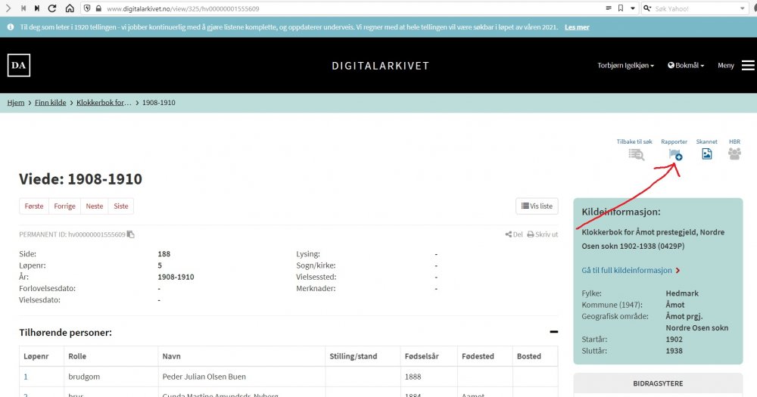757x397 pixels.
Task: Go to the Neste record
Action: tap(95, 206)
